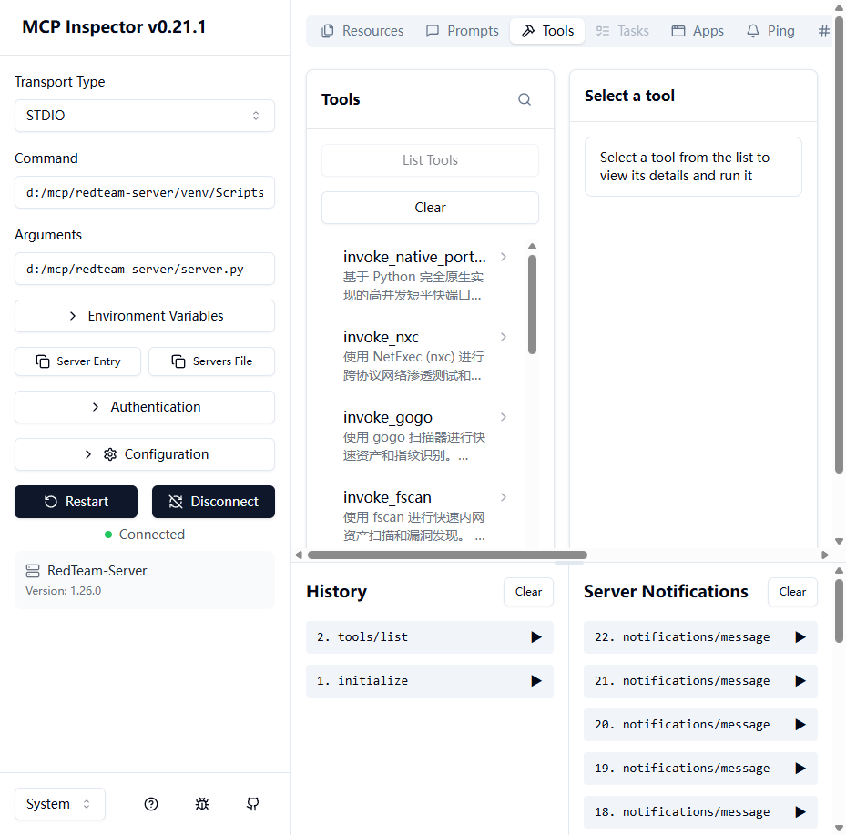
Task: Click the hash icon in the top navigation
Action: (x=824, y=30)
